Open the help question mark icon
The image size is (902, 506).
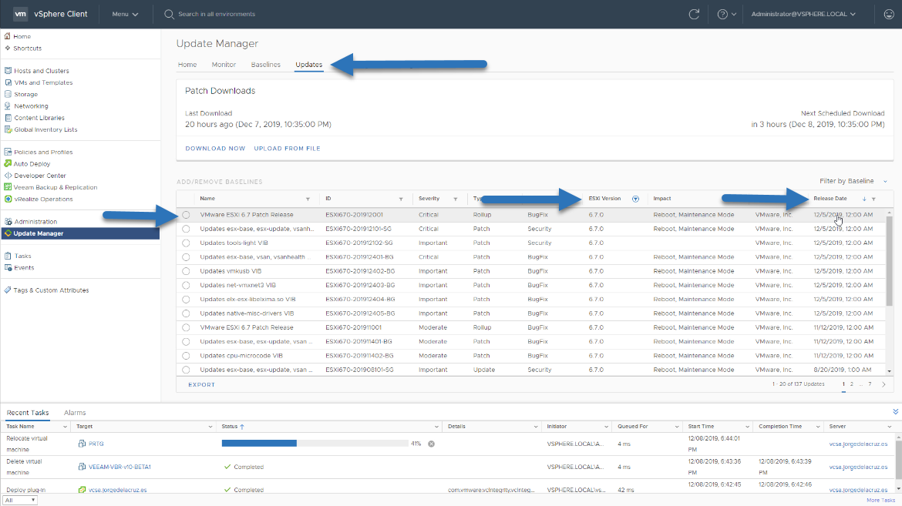coord(722,15)
